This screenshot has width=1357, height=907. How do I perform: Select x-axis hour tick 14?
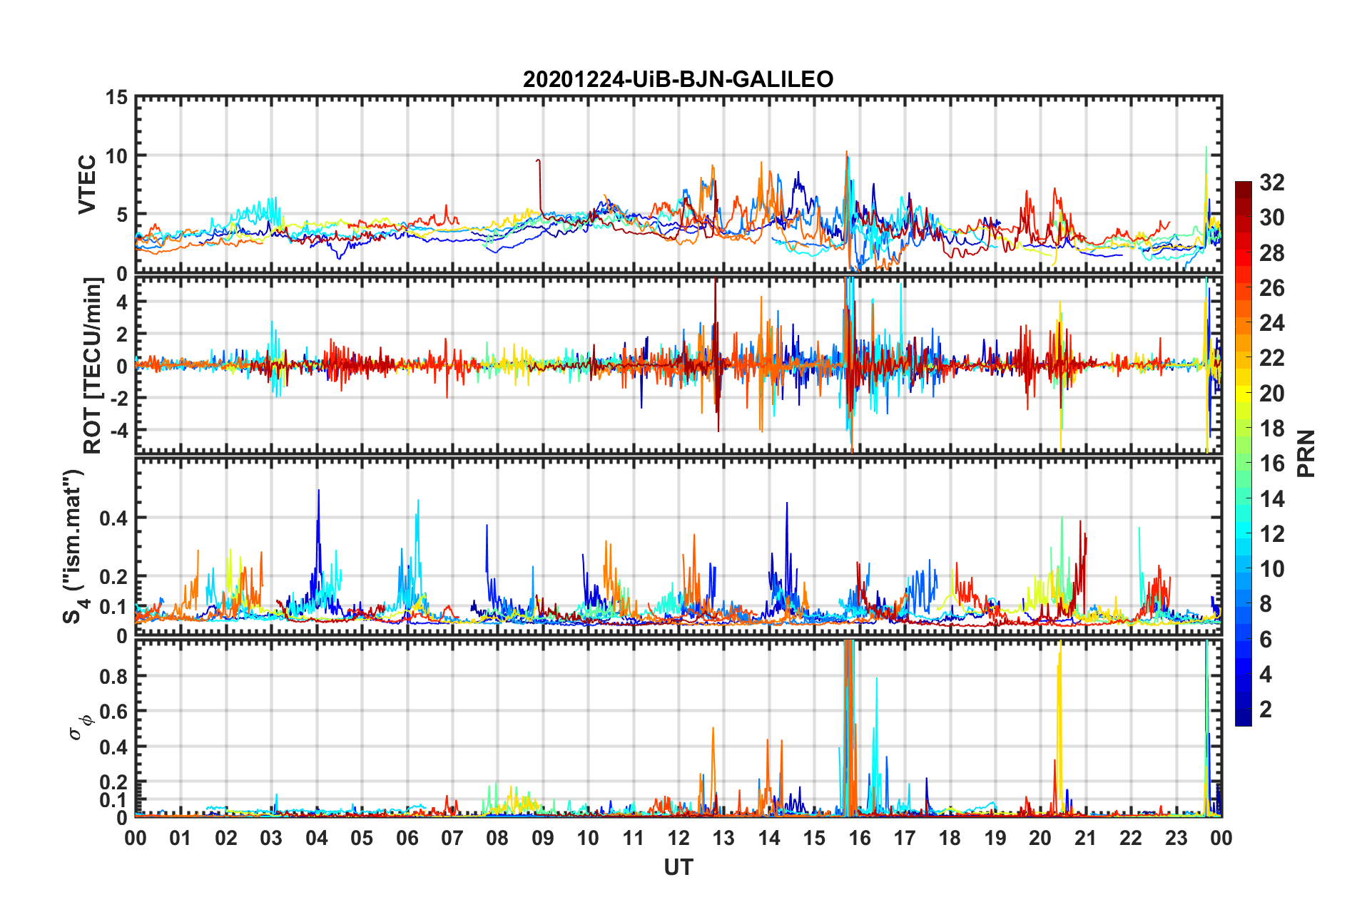pyautogui.click(x=769, y=837)
